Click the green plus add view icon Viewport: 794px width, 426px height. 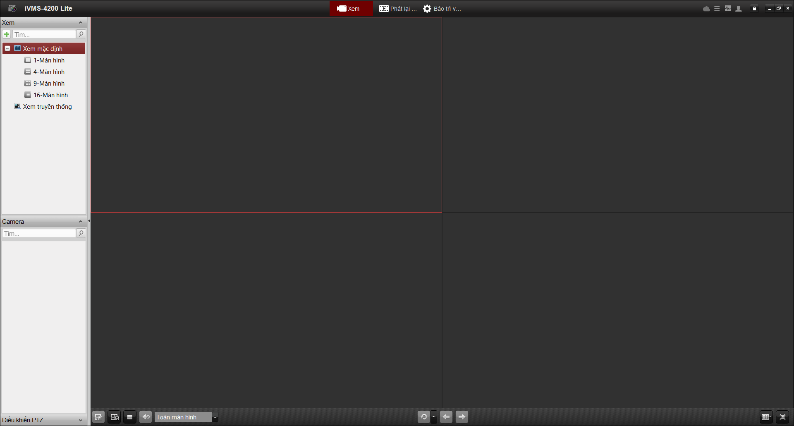(7, 34)
